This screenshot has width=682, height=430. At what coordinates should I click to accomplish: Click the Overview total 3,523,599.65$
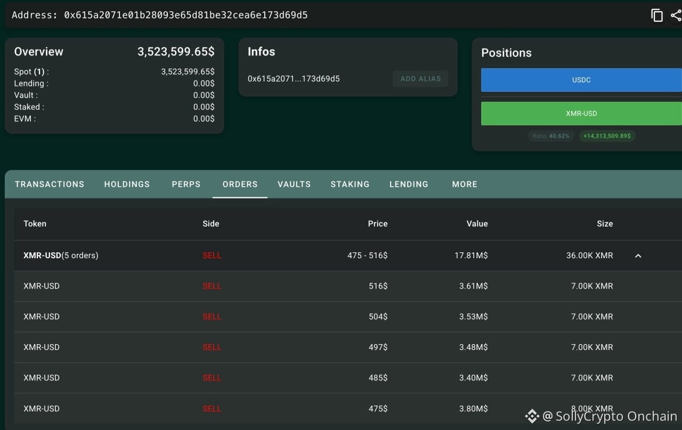(176, 52)
